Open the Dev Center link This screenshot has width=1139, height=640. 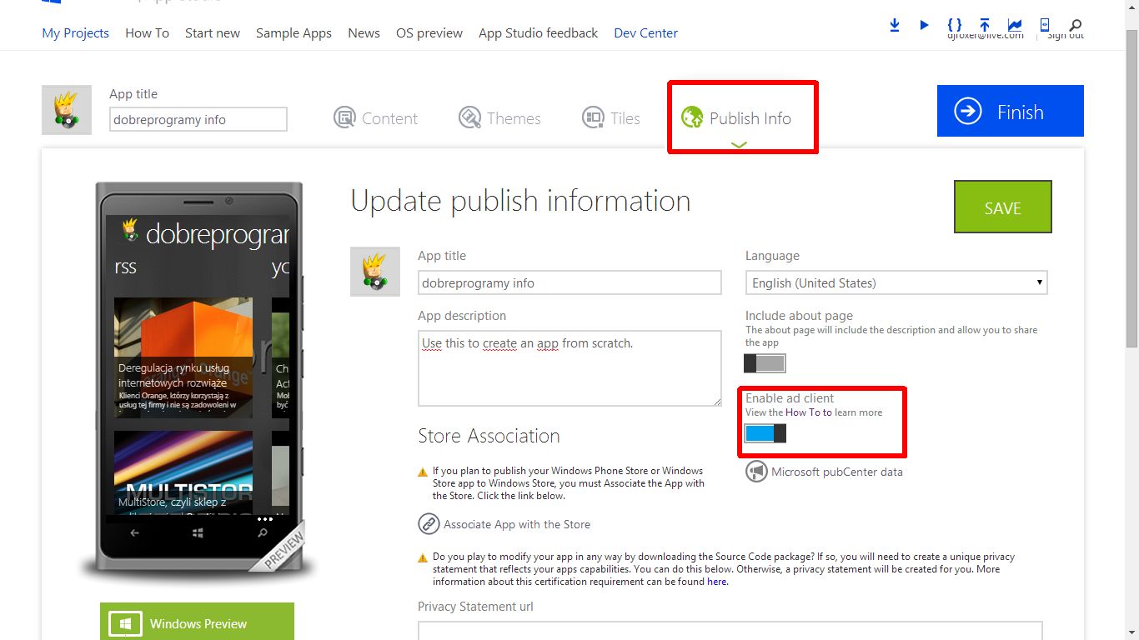[x=645, y=33]
